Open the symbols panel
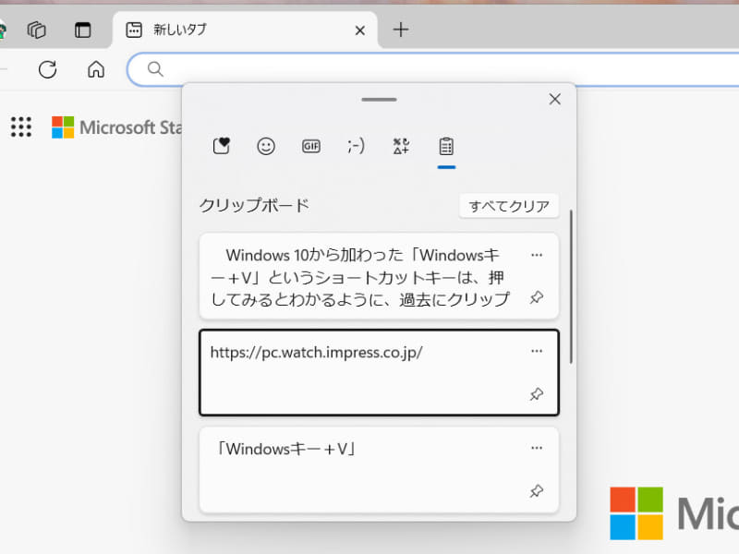739x554 pixels. coord(400,146)
